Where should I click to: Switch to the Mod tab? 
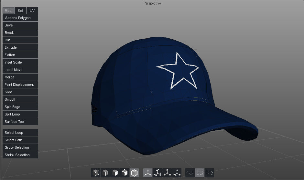(x=8, y=11)
